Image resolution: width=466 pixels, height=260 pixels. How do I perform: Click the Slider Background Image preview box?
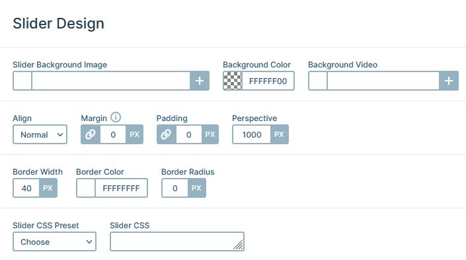[22, 81]
